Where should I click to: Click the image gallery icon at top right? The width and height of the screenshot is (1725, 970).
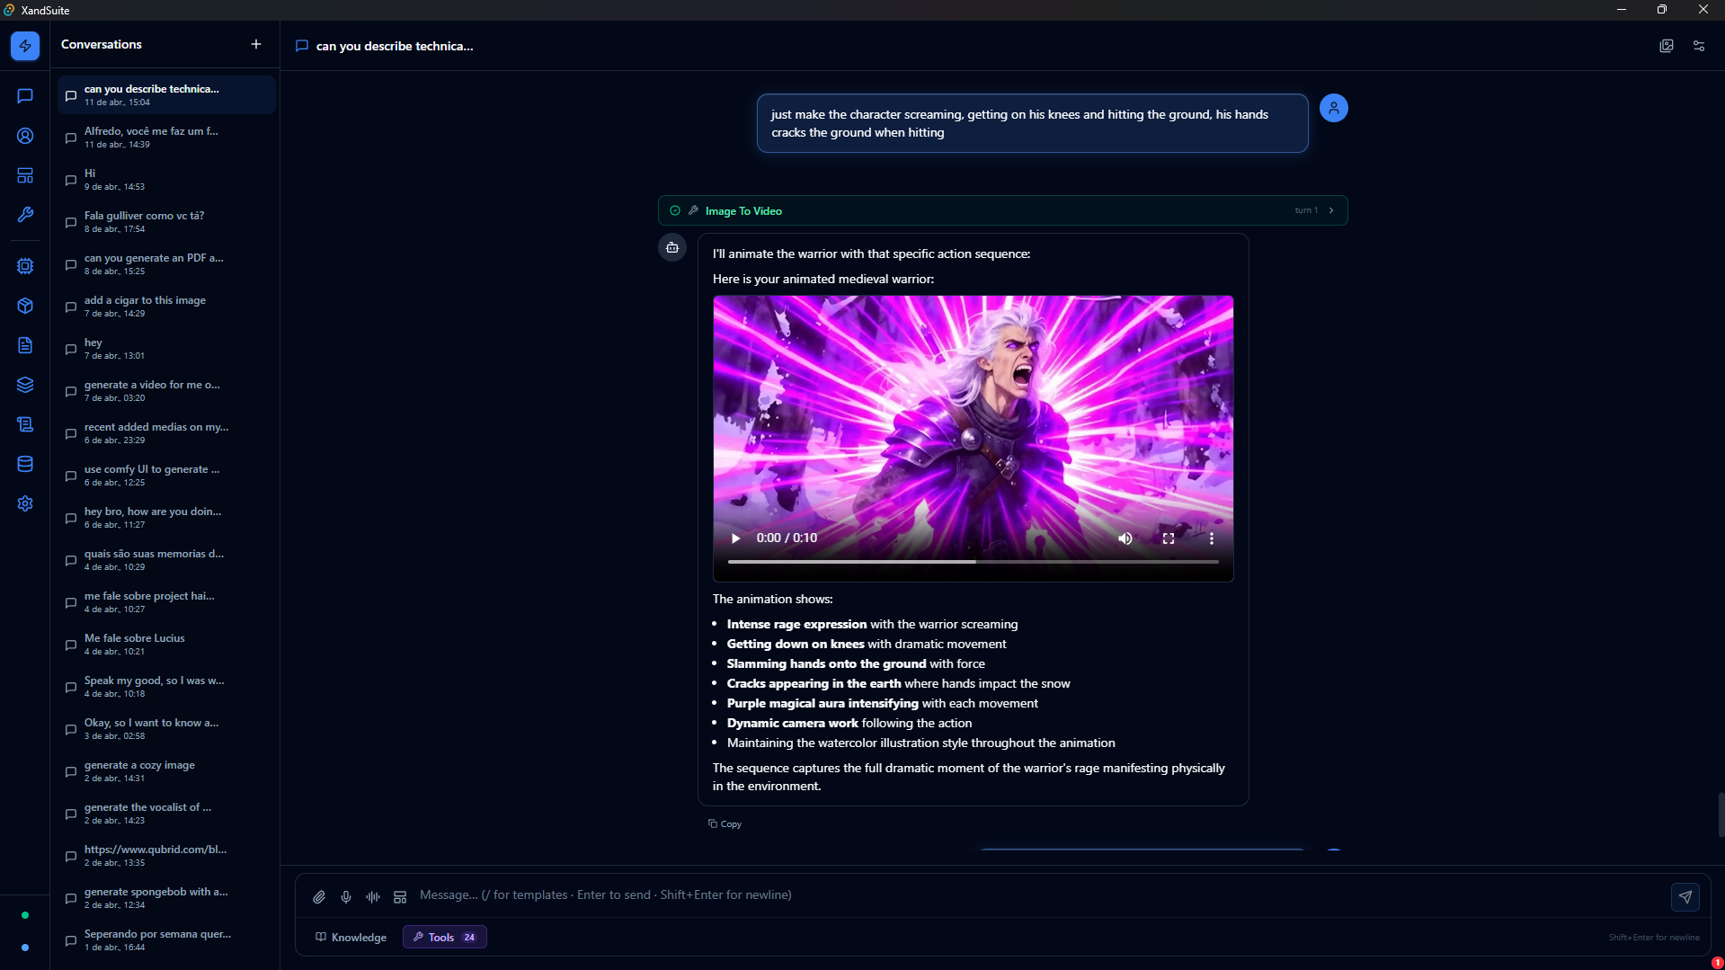pos(1666,45)
